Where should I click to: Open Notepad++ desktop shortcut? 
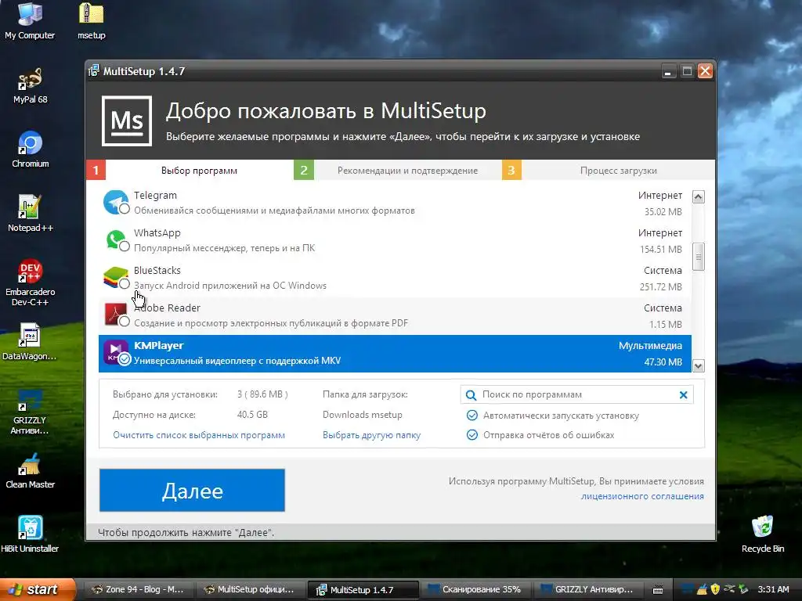(31, 213)
